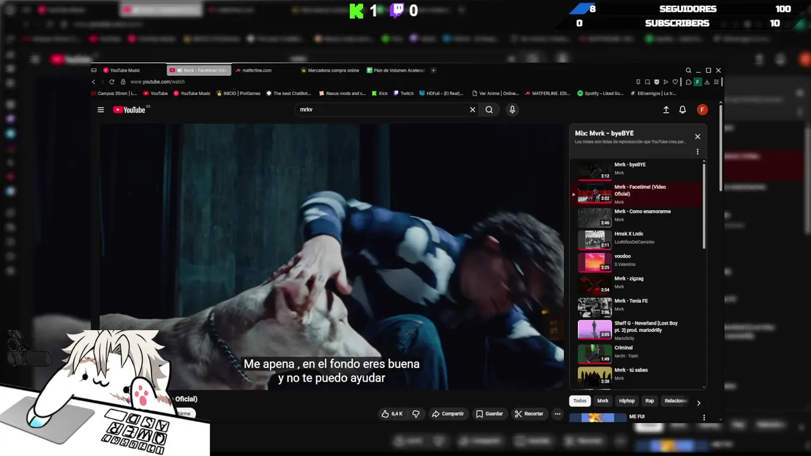Open the HDFull bookmark
This screenshot has height=456, width=811.
click(x=441, y=93)
